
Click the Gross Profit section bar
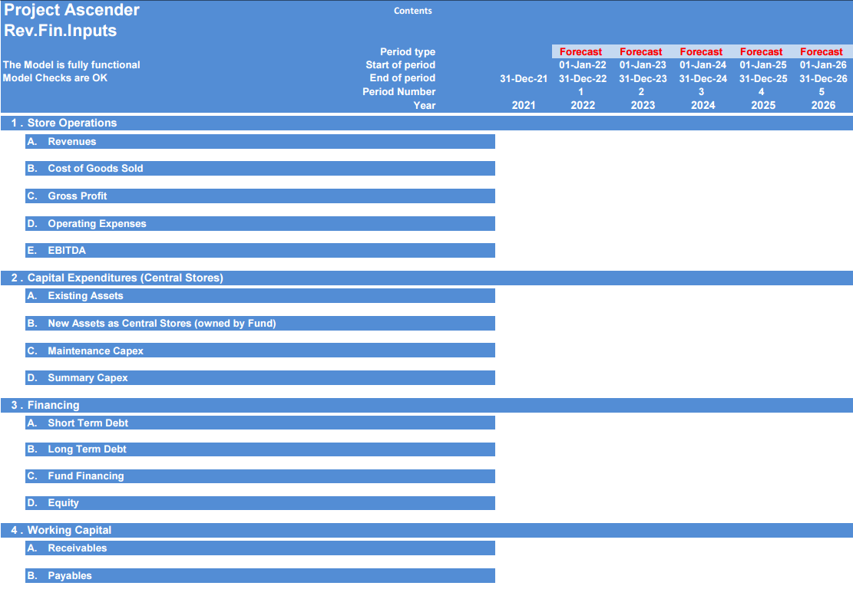pyautogui.click(x=260, y=196)
